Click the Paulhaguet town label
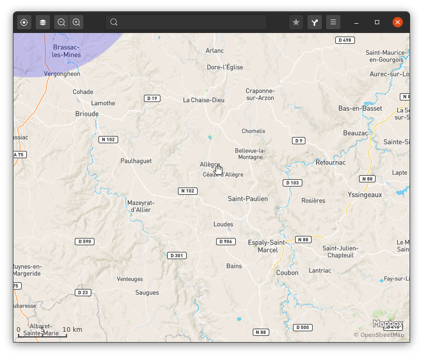 [136, 161]
